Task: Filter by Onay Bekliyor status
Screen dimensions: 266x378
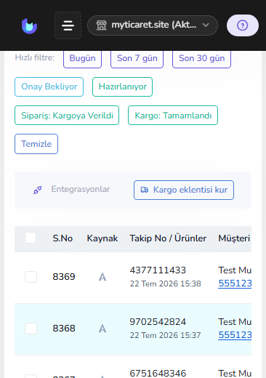Action: [x=49, y=87]
